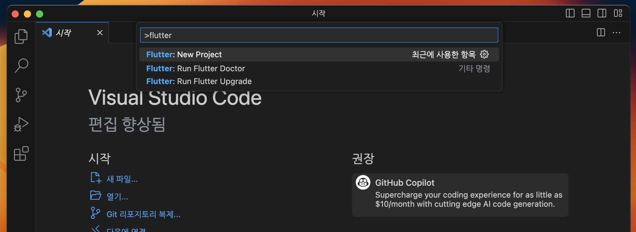Click the command palette input with >flutter
This screenshot has width=636, height=232.
(319, 35)
